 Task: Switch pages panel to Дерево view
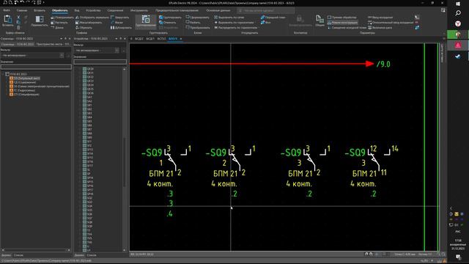tap(6, 255)
